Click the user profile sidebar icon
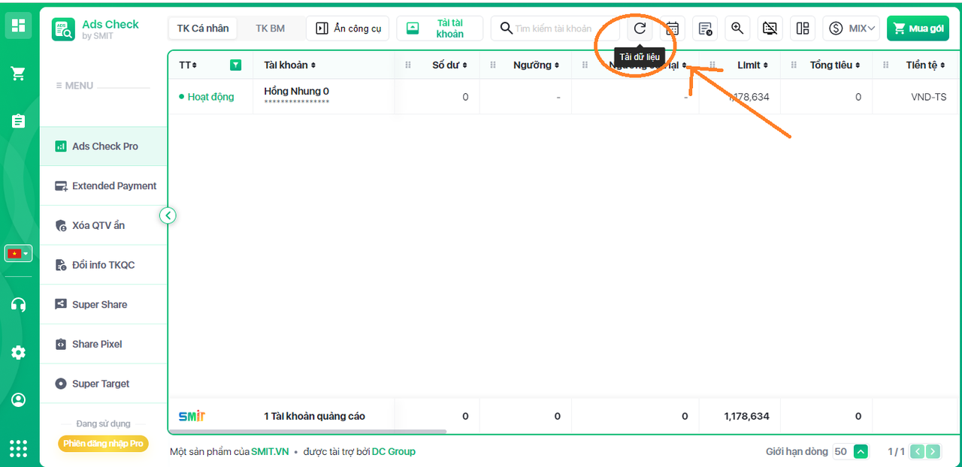This screenshot has width=962, height=467. tap(19, 400)
